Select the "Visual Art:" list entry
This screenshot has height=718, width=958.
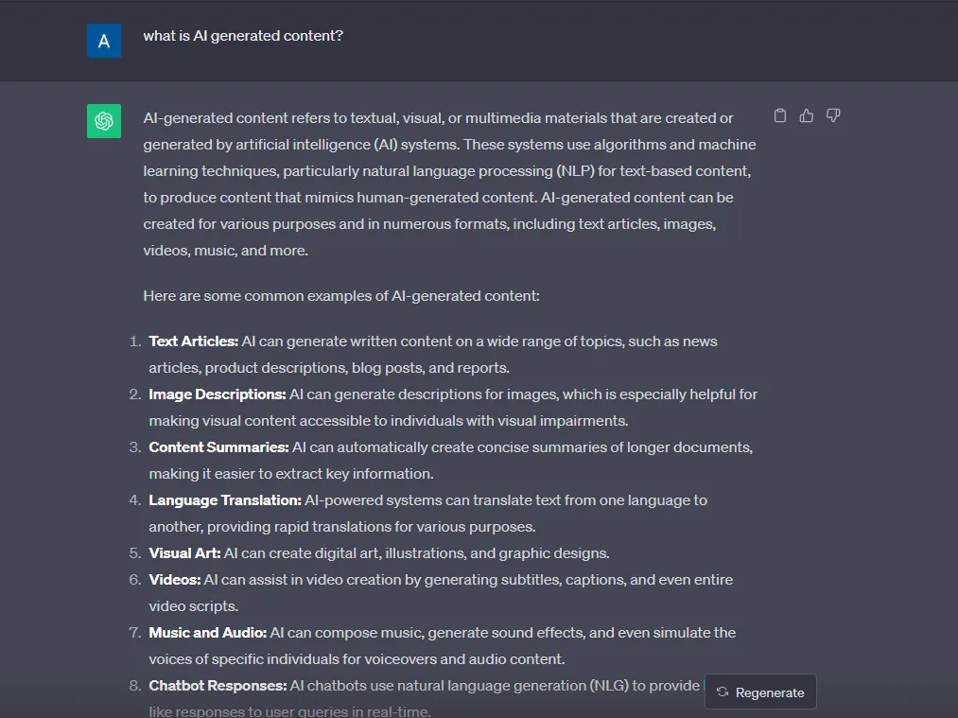pyautogui.click(x=185, y=553)
